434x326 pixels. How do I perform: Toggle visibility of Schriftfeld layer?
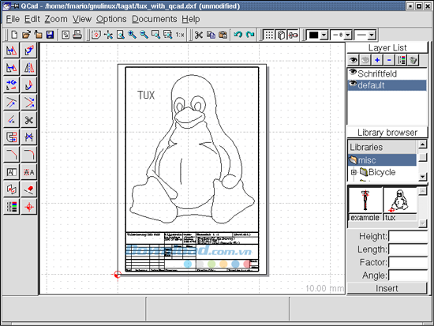coord(353,73)
